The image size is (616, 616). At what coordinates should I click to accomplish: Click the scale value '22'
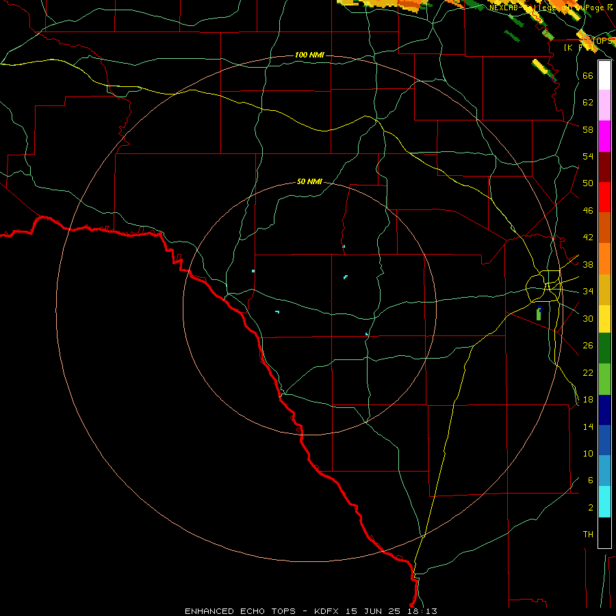[588, 372]
